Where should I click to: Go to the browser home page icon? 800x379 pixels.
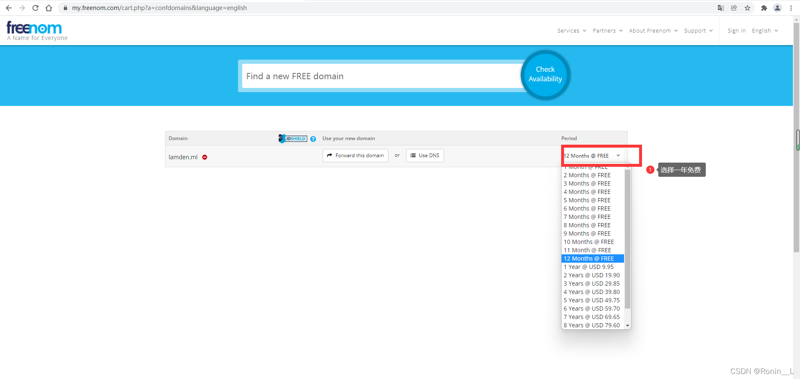[x=49, y=8]
